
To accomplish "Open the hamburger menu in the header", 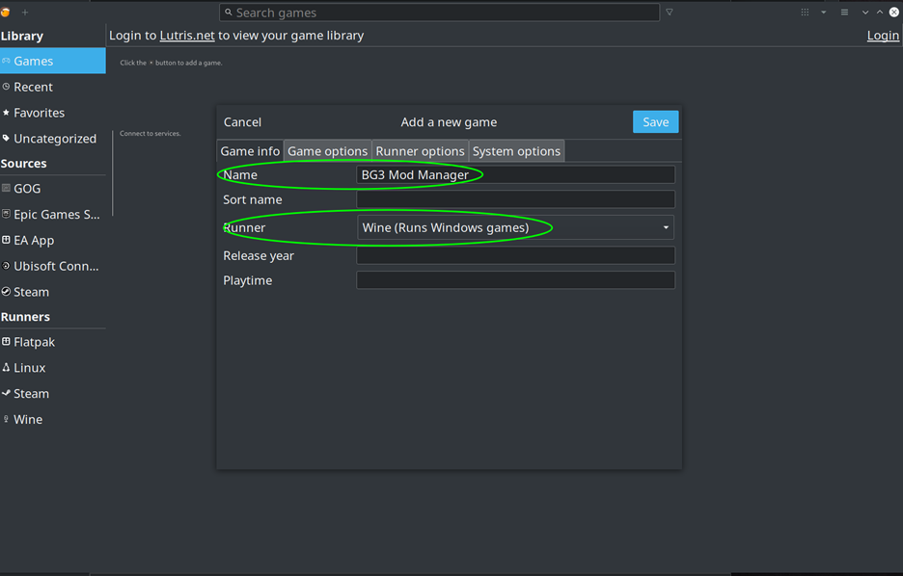I will 844,13.
